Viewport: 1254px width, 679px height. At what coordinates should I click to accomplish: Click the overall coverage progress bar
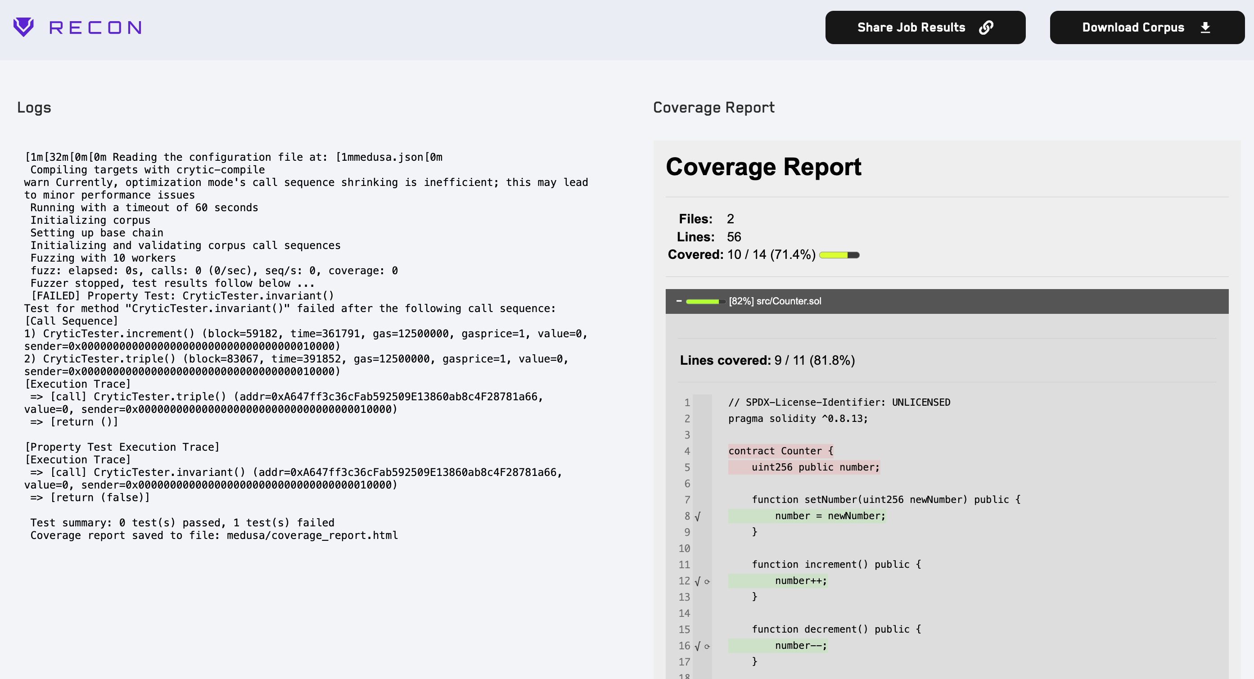[839, 255]
